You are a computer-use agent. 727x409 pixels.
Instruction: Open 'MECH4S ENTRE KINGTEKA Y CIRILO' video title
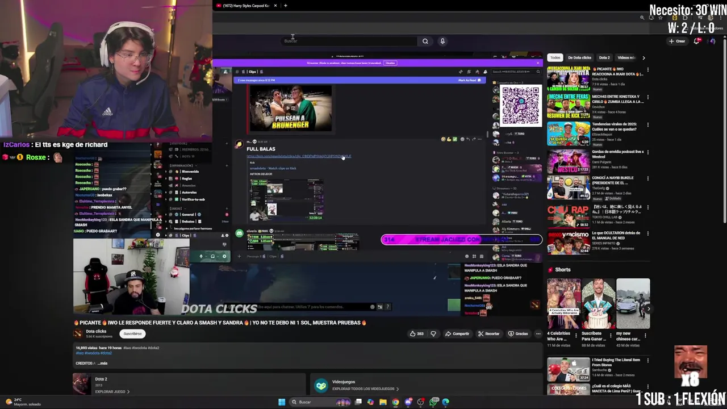point(618,99)
